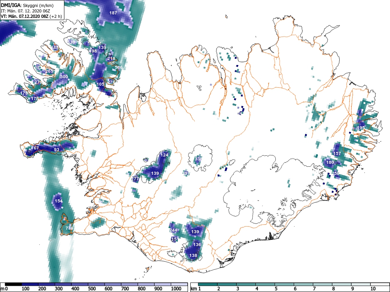
Task: Click the 154 value over the sea
Action: 58,201
